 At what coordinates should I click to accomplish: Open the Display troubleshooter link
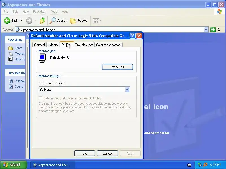click(19, 81)
